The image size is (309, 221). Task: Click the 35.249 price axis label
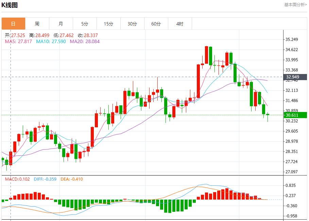coord(292,39)
